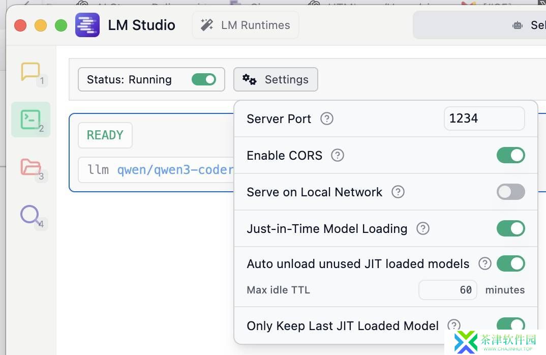This screenshot has height=355, width=546.
Task: Open the My Models folder icon
Action: tap(31, 167)
